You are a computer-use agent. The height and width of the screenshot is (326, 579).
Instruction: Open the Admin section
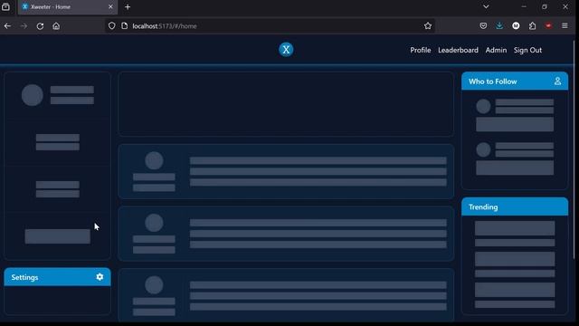point(496,50)
